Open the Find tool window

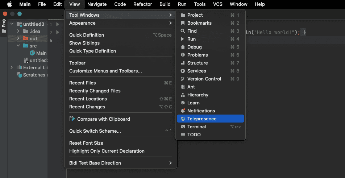pos(211,31)
